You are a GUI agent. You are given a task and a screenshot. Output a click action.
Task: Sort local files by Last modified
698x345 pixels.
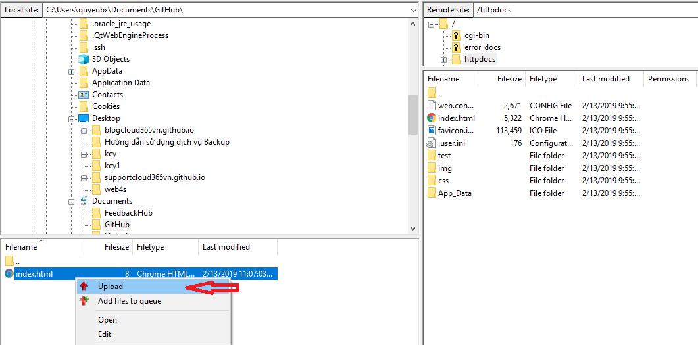click(x=237, y=247)
